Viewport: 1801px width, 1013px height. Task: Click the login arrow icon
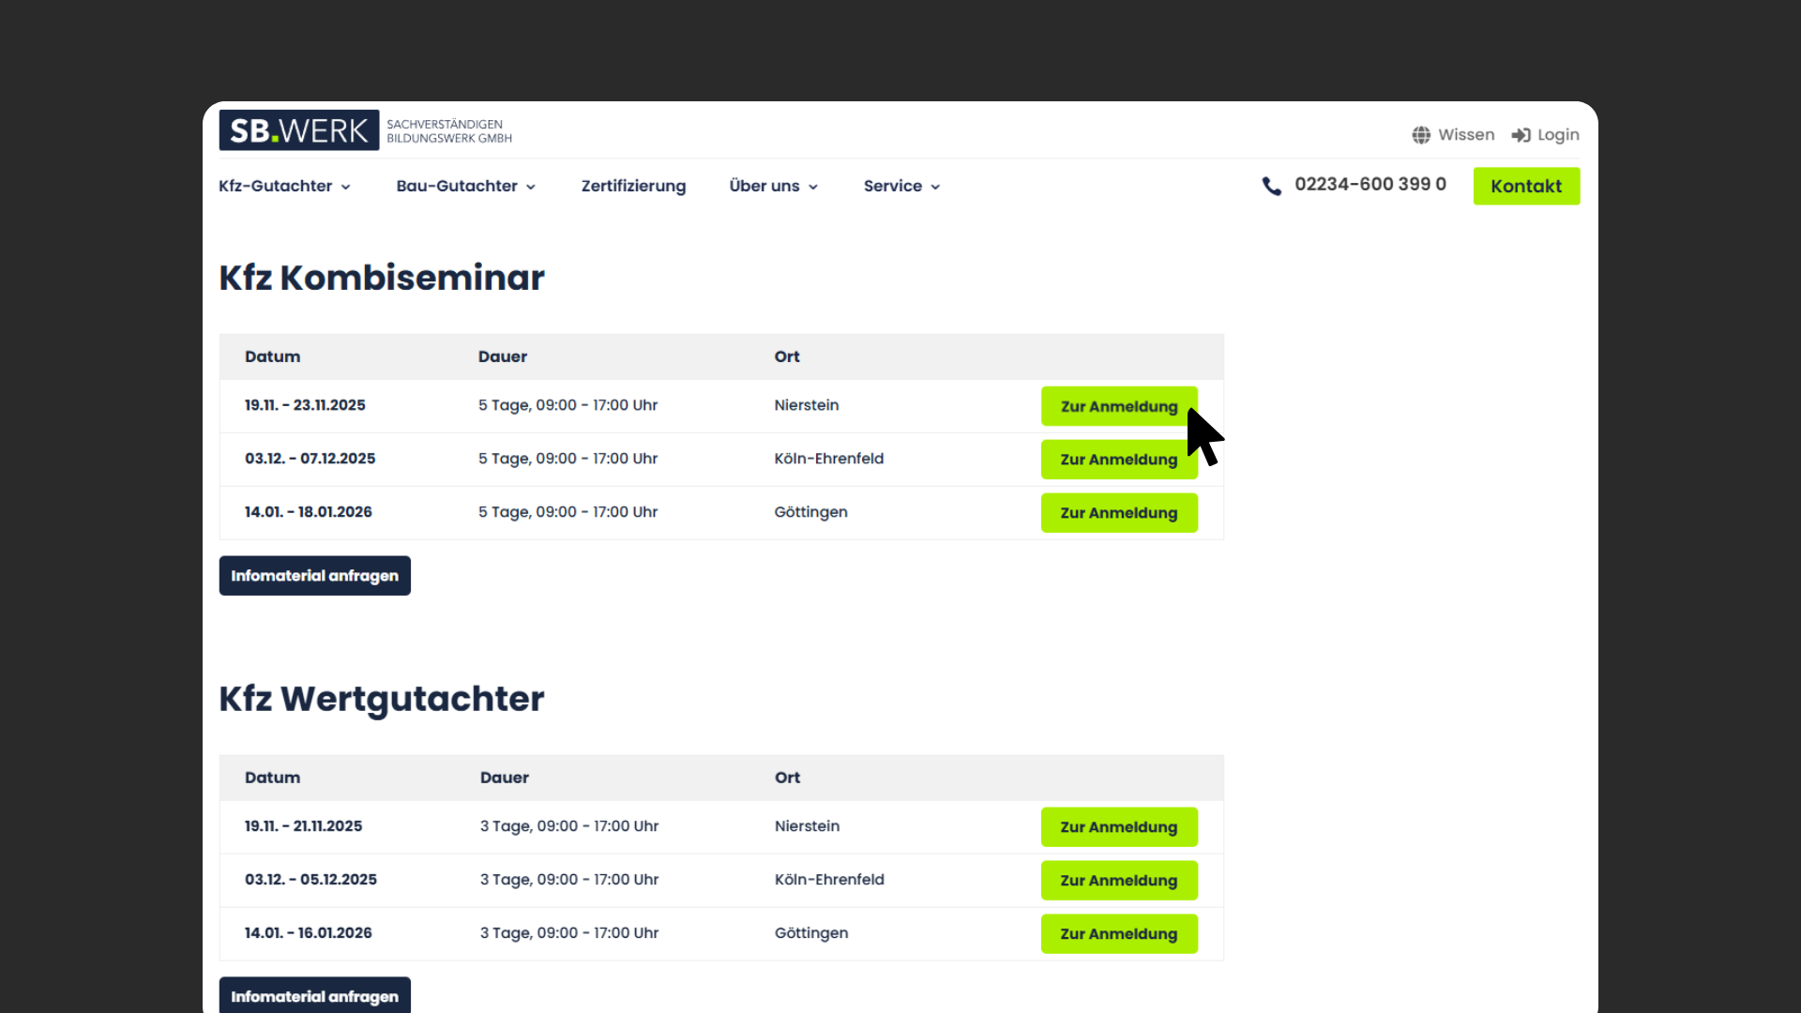click(x=1521, y=135)
